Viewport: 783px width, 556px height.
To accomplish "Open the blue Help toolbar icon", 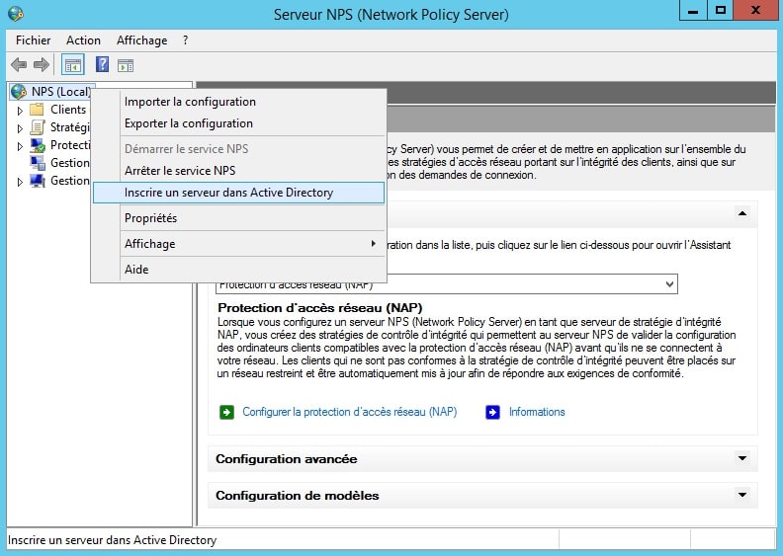I will pos(103,65).
